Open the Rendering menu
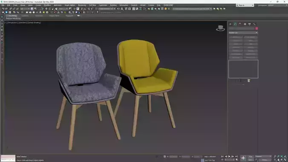Screen dimensions: 288x162 pyautogui.click(x=82, y=5)
